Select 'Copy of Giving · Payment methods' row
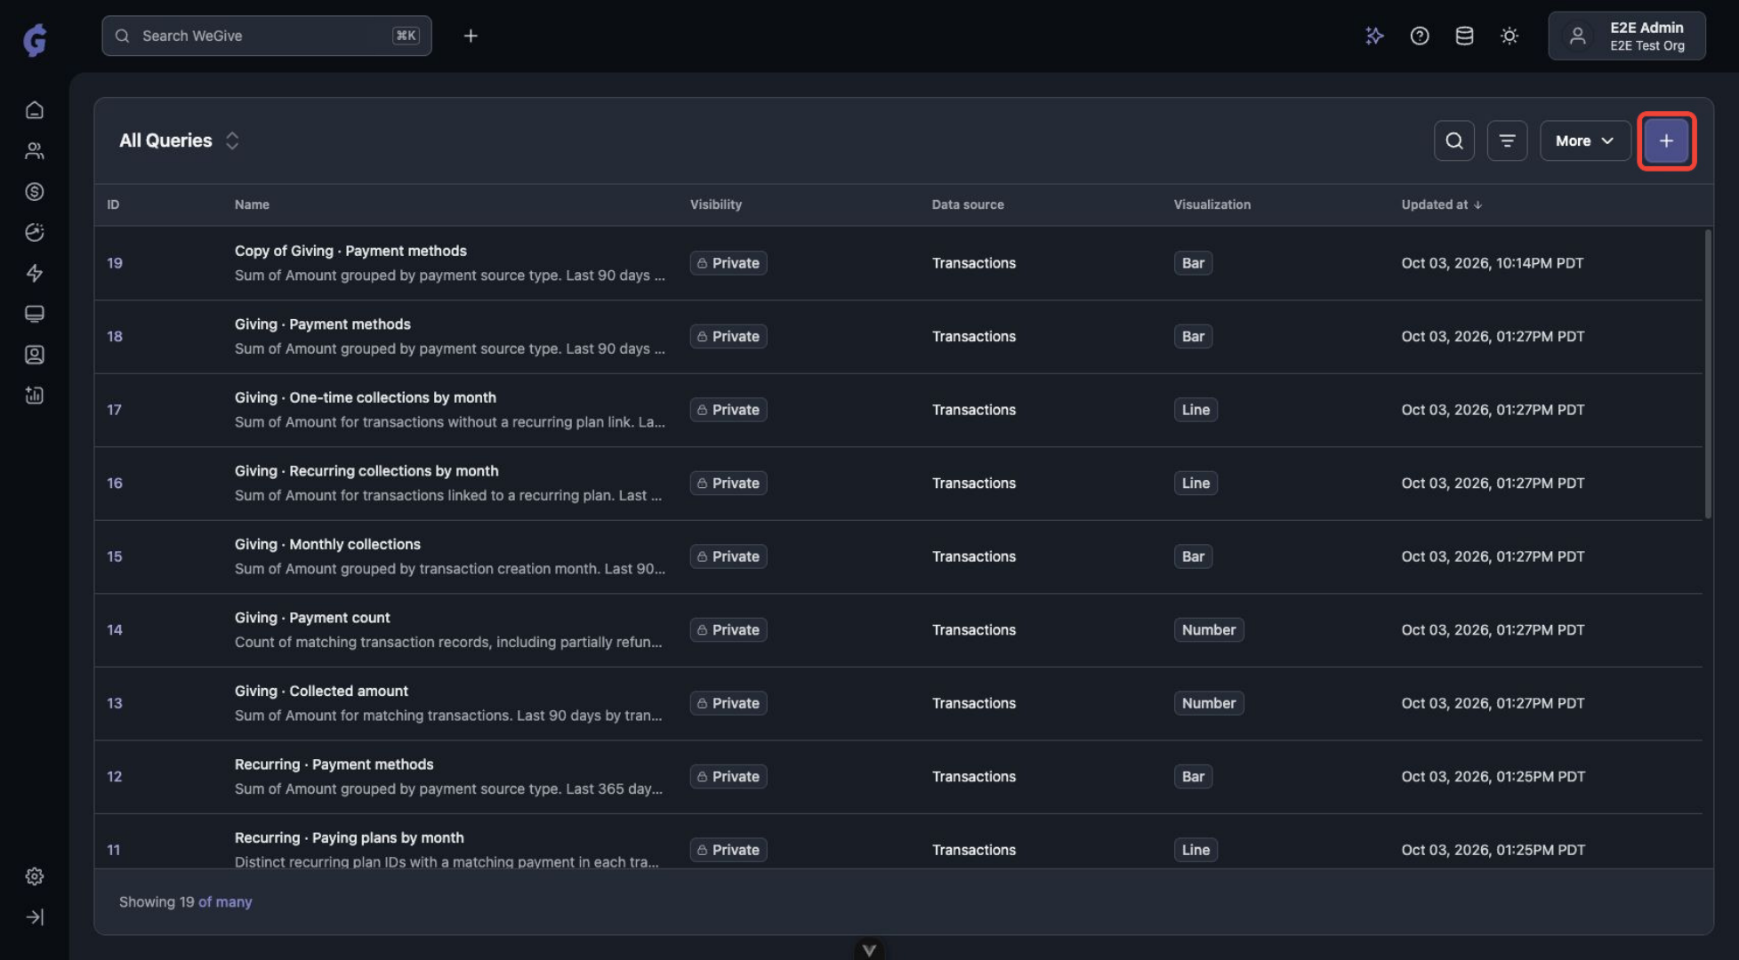The height and width of the screenshot is (960, 1739). (898, 263)
